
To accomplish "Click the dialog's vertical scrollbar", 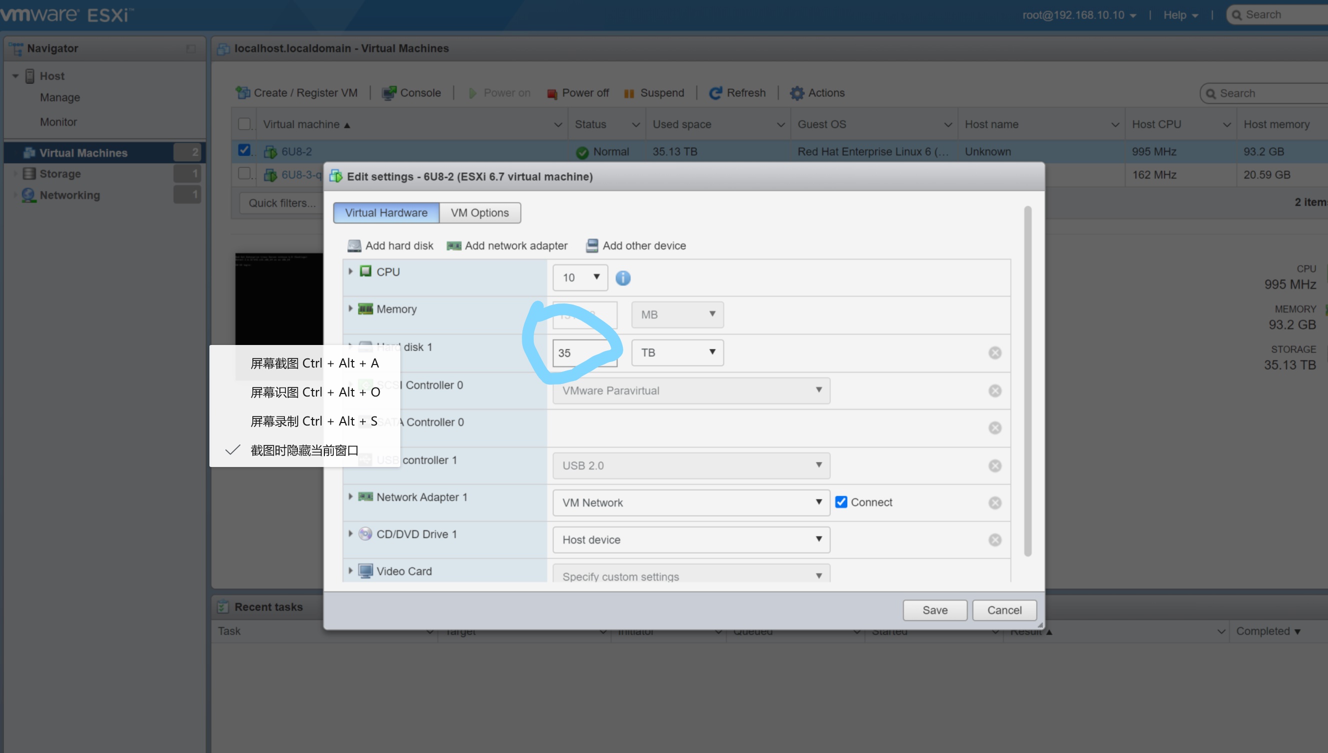I will coord(1027,381).
